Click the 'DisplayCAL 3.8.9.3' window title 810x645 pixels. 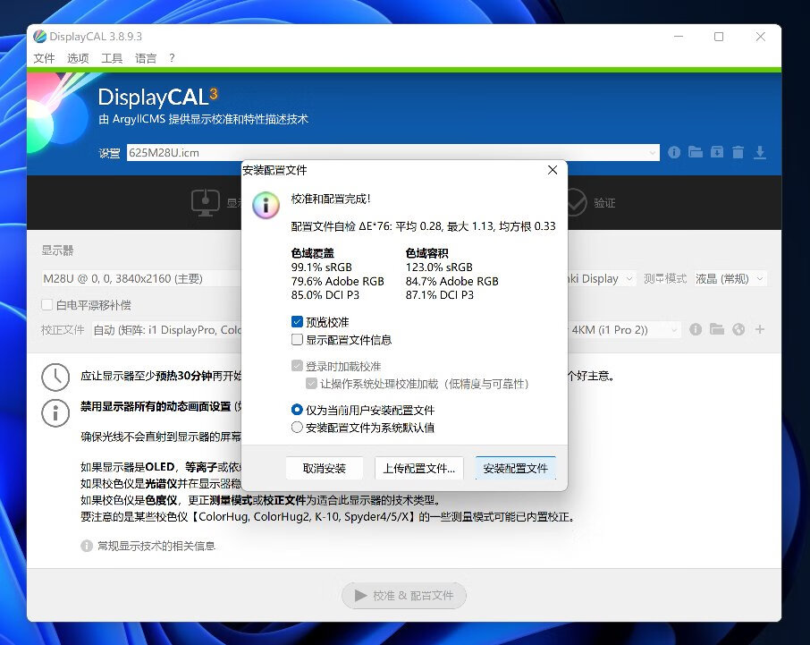[x=96, y=36]
